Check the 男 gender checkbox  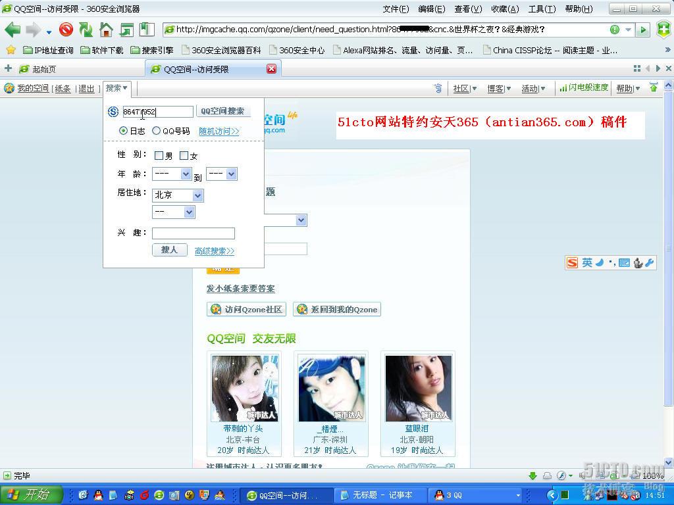click(159, 155)
